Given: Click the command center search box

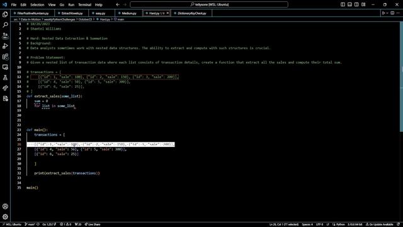Looking at the screenshot, I should tap(209, 4).
